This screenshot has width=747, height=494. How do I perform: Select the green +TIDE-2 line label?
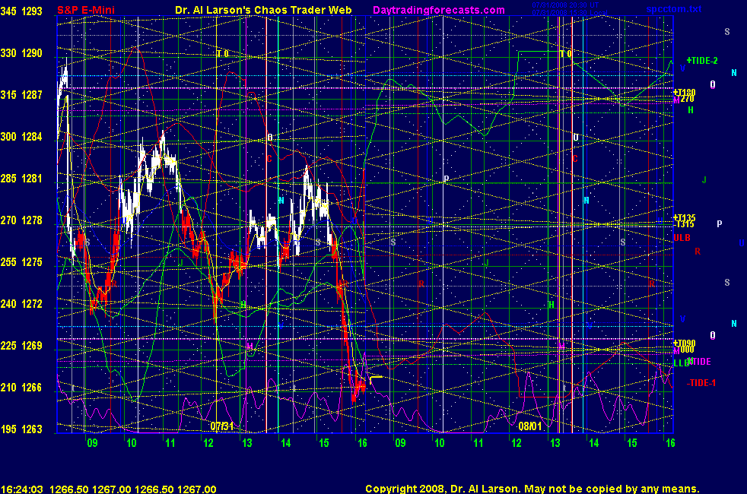(701, 60)
